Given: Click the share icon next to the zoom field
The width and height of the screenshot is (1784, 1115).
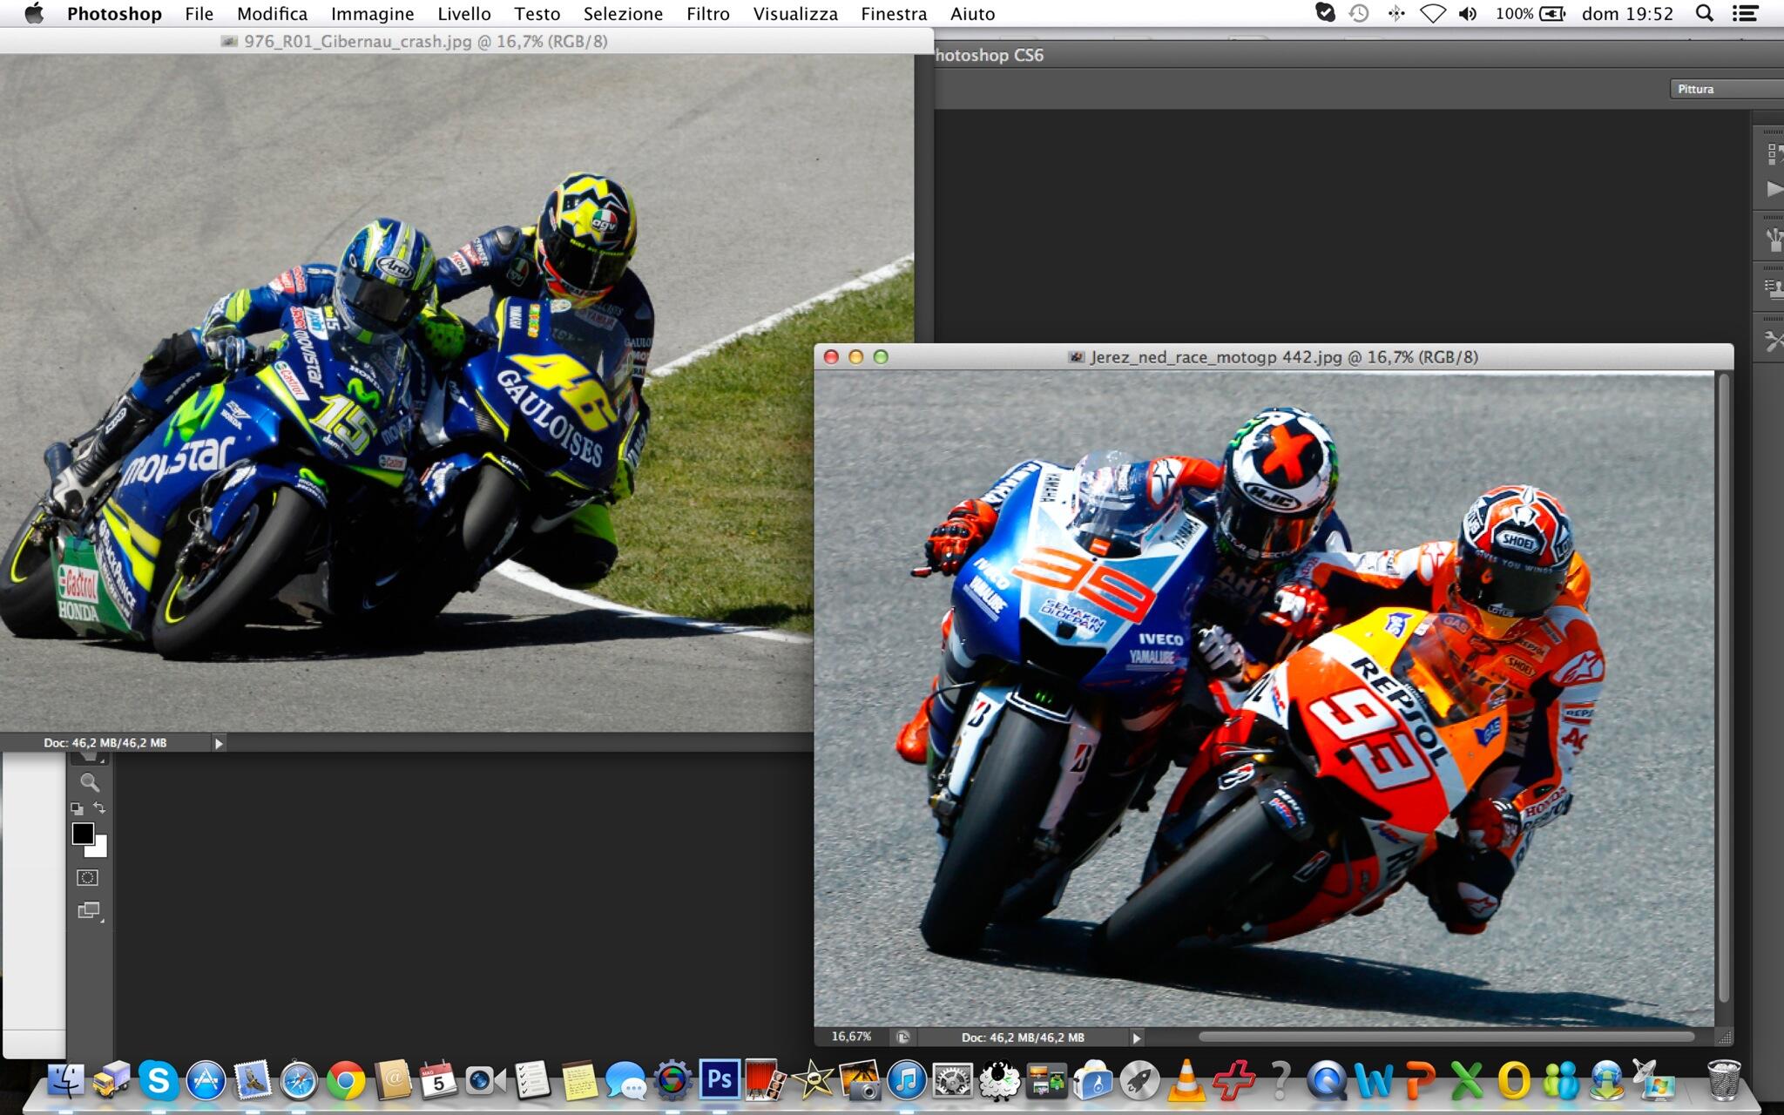Looking at the screenshot, I should pos(903,1037).
